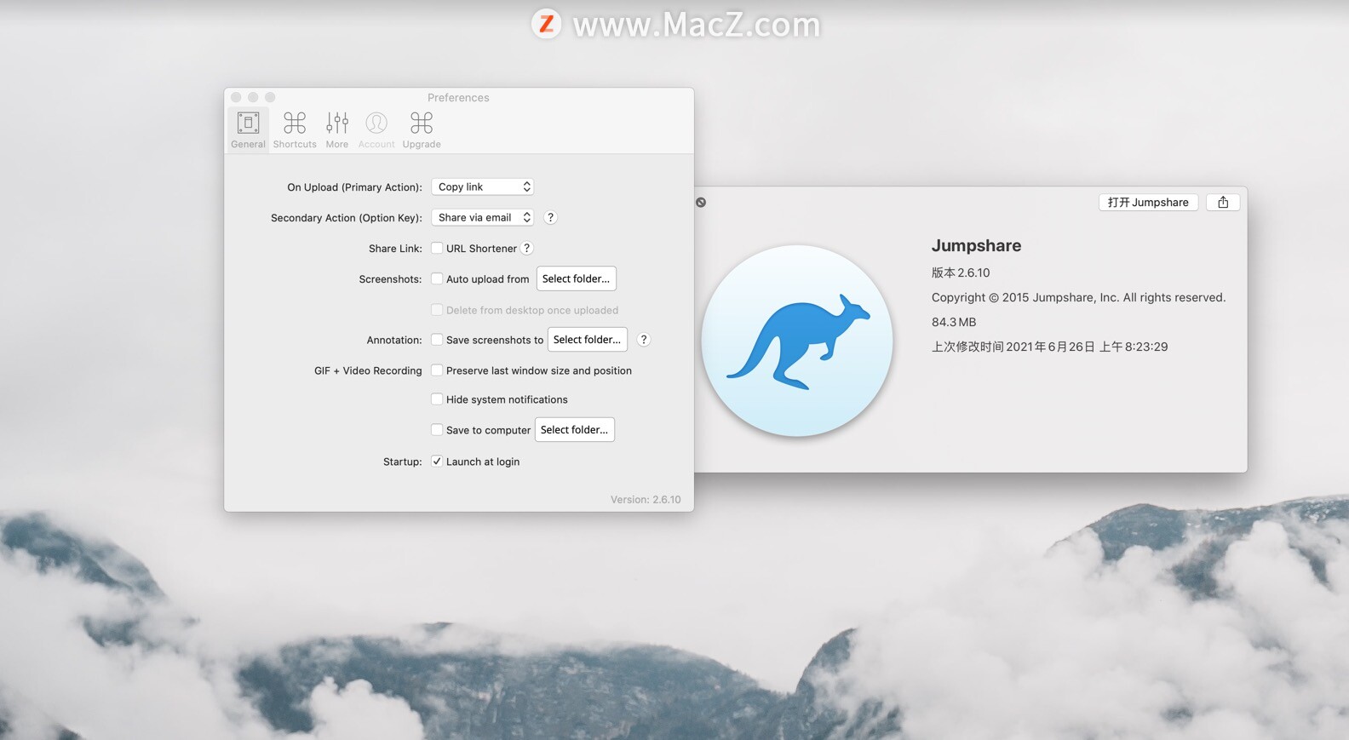
Task: Disable Launch at login checkbox
Action: 437,461
